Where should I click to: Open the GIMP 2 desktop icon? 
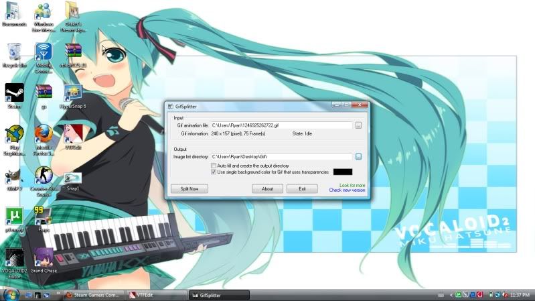coord(13,176)
